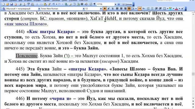Viewport: 195px width, 109px height.
Task: Create a new blank document
Action: pyautogui.click(x=3, y=4)
